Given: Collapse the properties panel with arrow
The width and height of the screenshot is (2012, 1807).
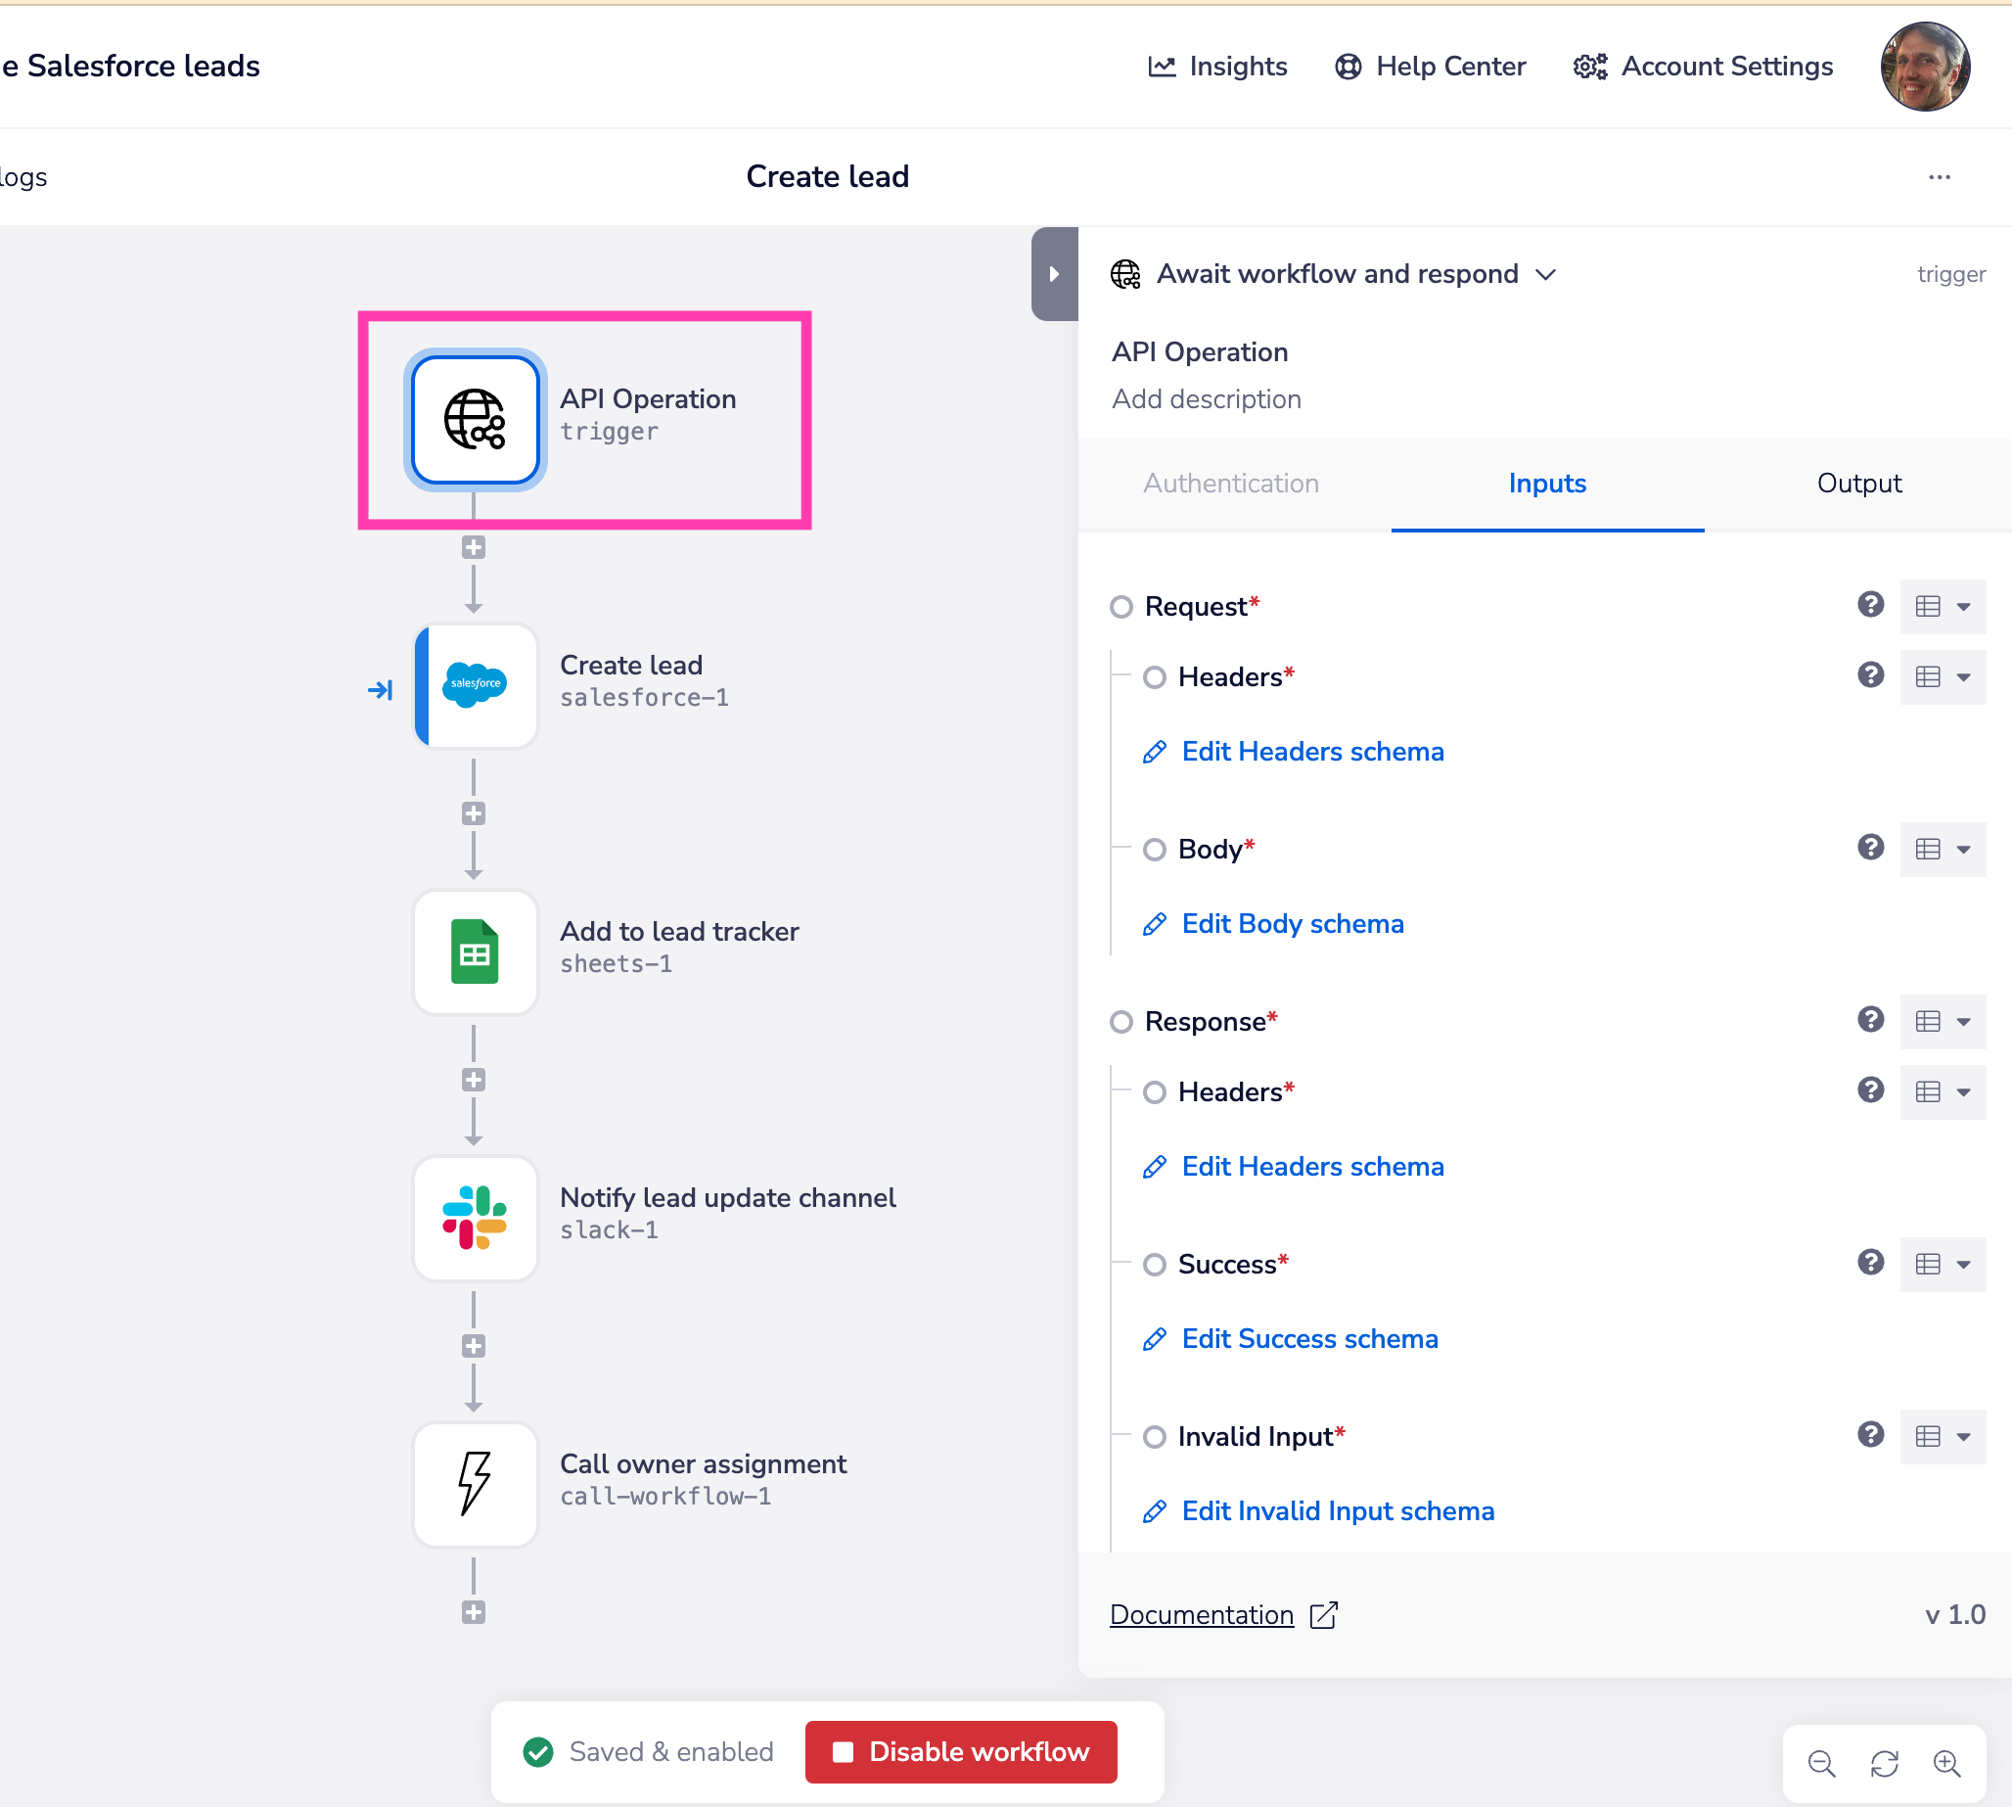Looking at the screenshot, I should point(1054,274).
